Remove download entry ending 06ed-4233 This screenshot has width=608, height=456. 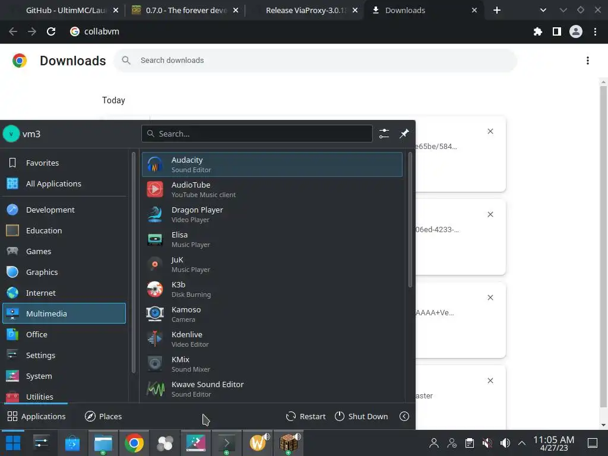490,214
